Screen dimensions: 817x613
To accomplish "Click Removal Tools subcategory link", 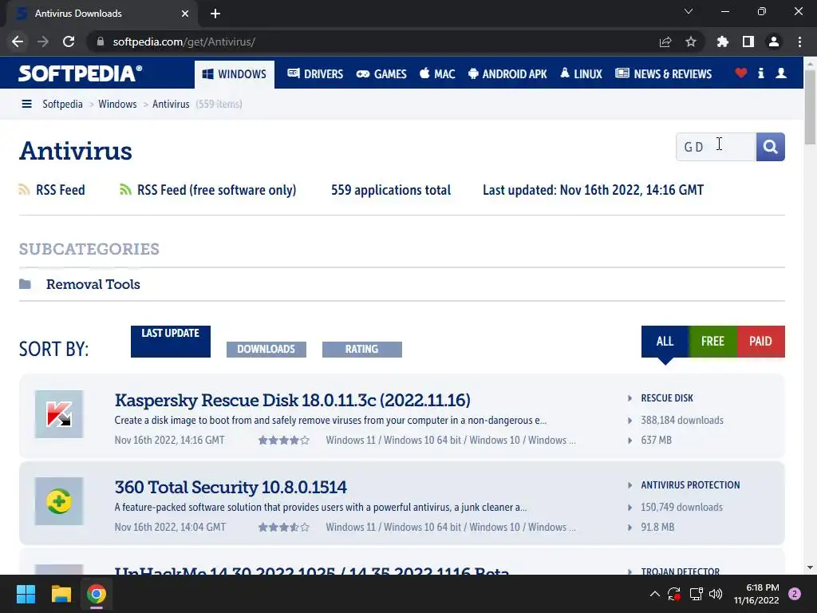I will 93,284.
